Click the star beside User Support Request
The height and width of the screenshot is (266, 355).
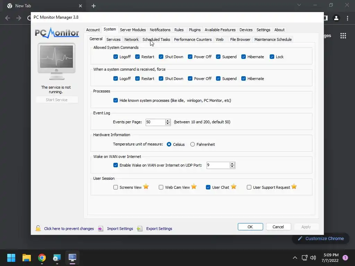[x=294, y=187]
